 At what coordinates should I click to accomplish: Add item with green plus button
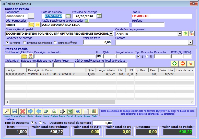174,63
